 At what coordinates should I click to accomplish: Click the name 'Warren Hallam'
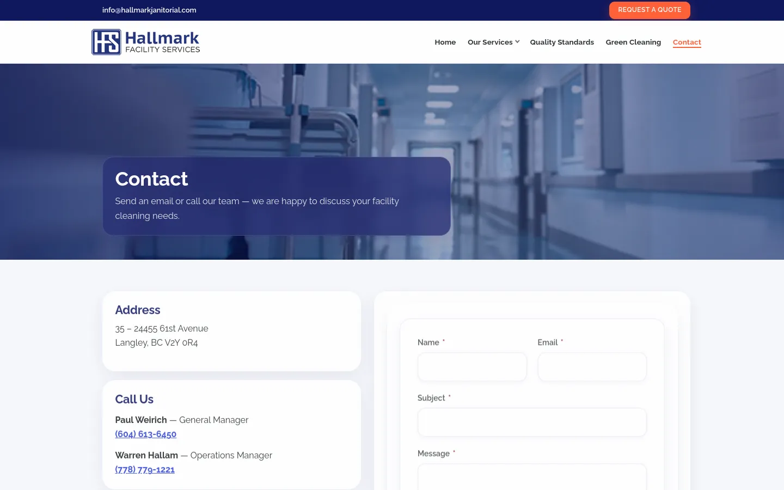(x=146, y=455)
